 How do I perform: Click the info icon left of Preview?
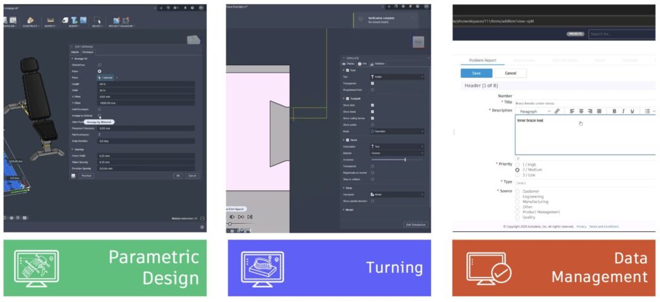pyautogui.click(x=73, y=175)
